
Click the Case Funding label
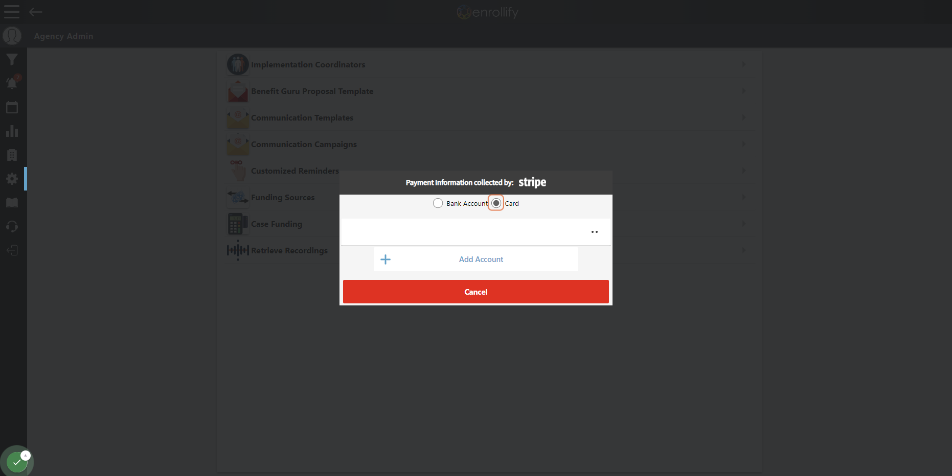coord(277,224)
